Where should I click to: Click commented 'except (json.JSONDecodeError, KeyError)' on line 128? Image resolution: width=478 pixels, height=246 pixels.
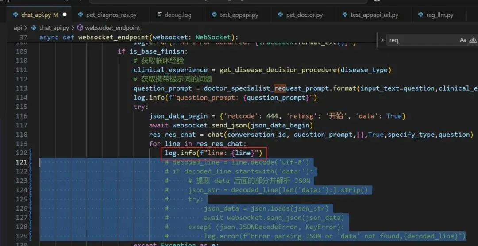[x=266, y=227]
